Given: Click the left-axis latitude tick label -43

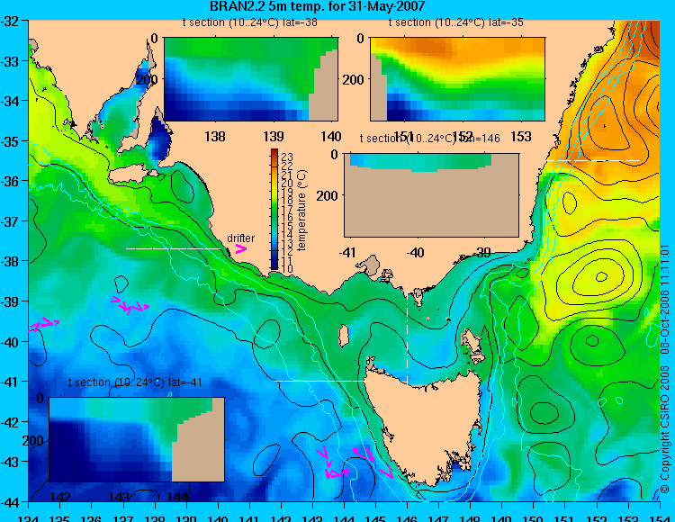Looking at the screenshot, I should 10,462.
